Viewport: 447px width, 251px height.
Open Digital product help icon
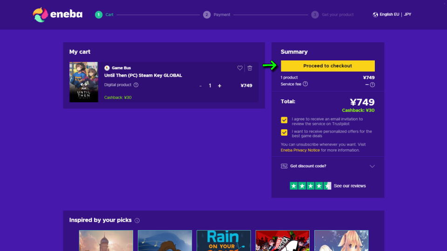pyautogui.click(x=136, y=85)
